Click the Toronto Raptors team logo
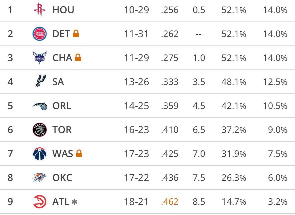The height and width of the screenshot is (215, 295). (40, 130)
